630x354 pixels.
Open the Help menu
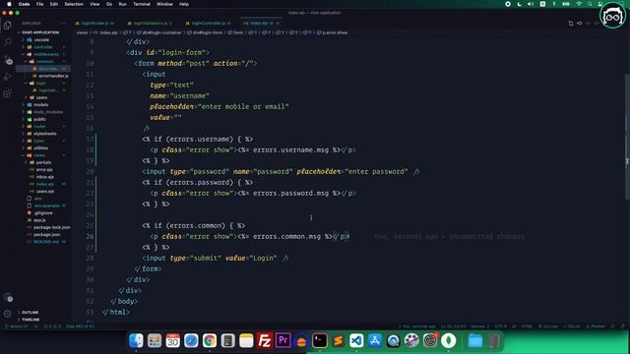point(184,4)
